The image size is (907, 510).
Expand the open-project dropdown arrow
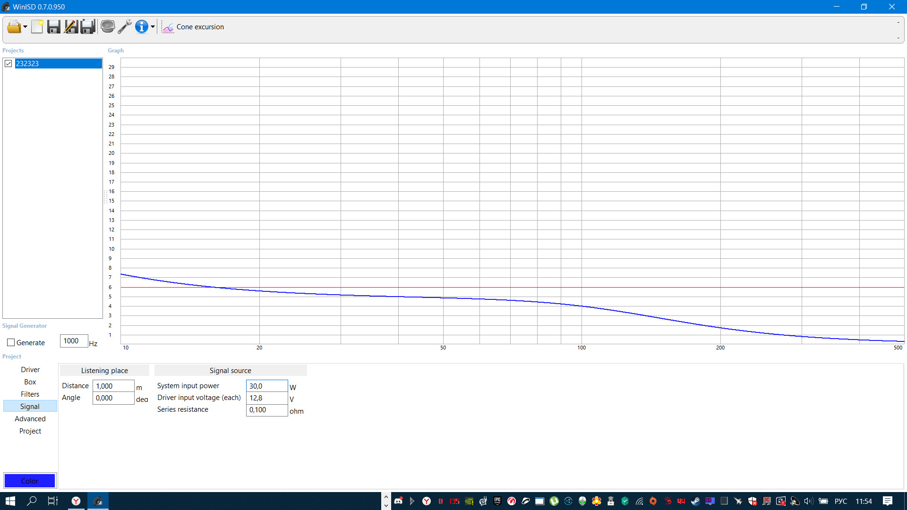click(x=25, y=27)
